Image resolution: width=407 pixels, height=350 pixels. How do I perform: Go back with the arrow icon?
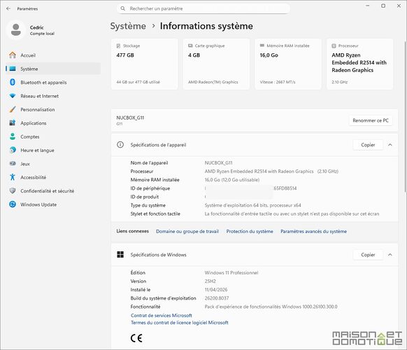pos(8,8)
